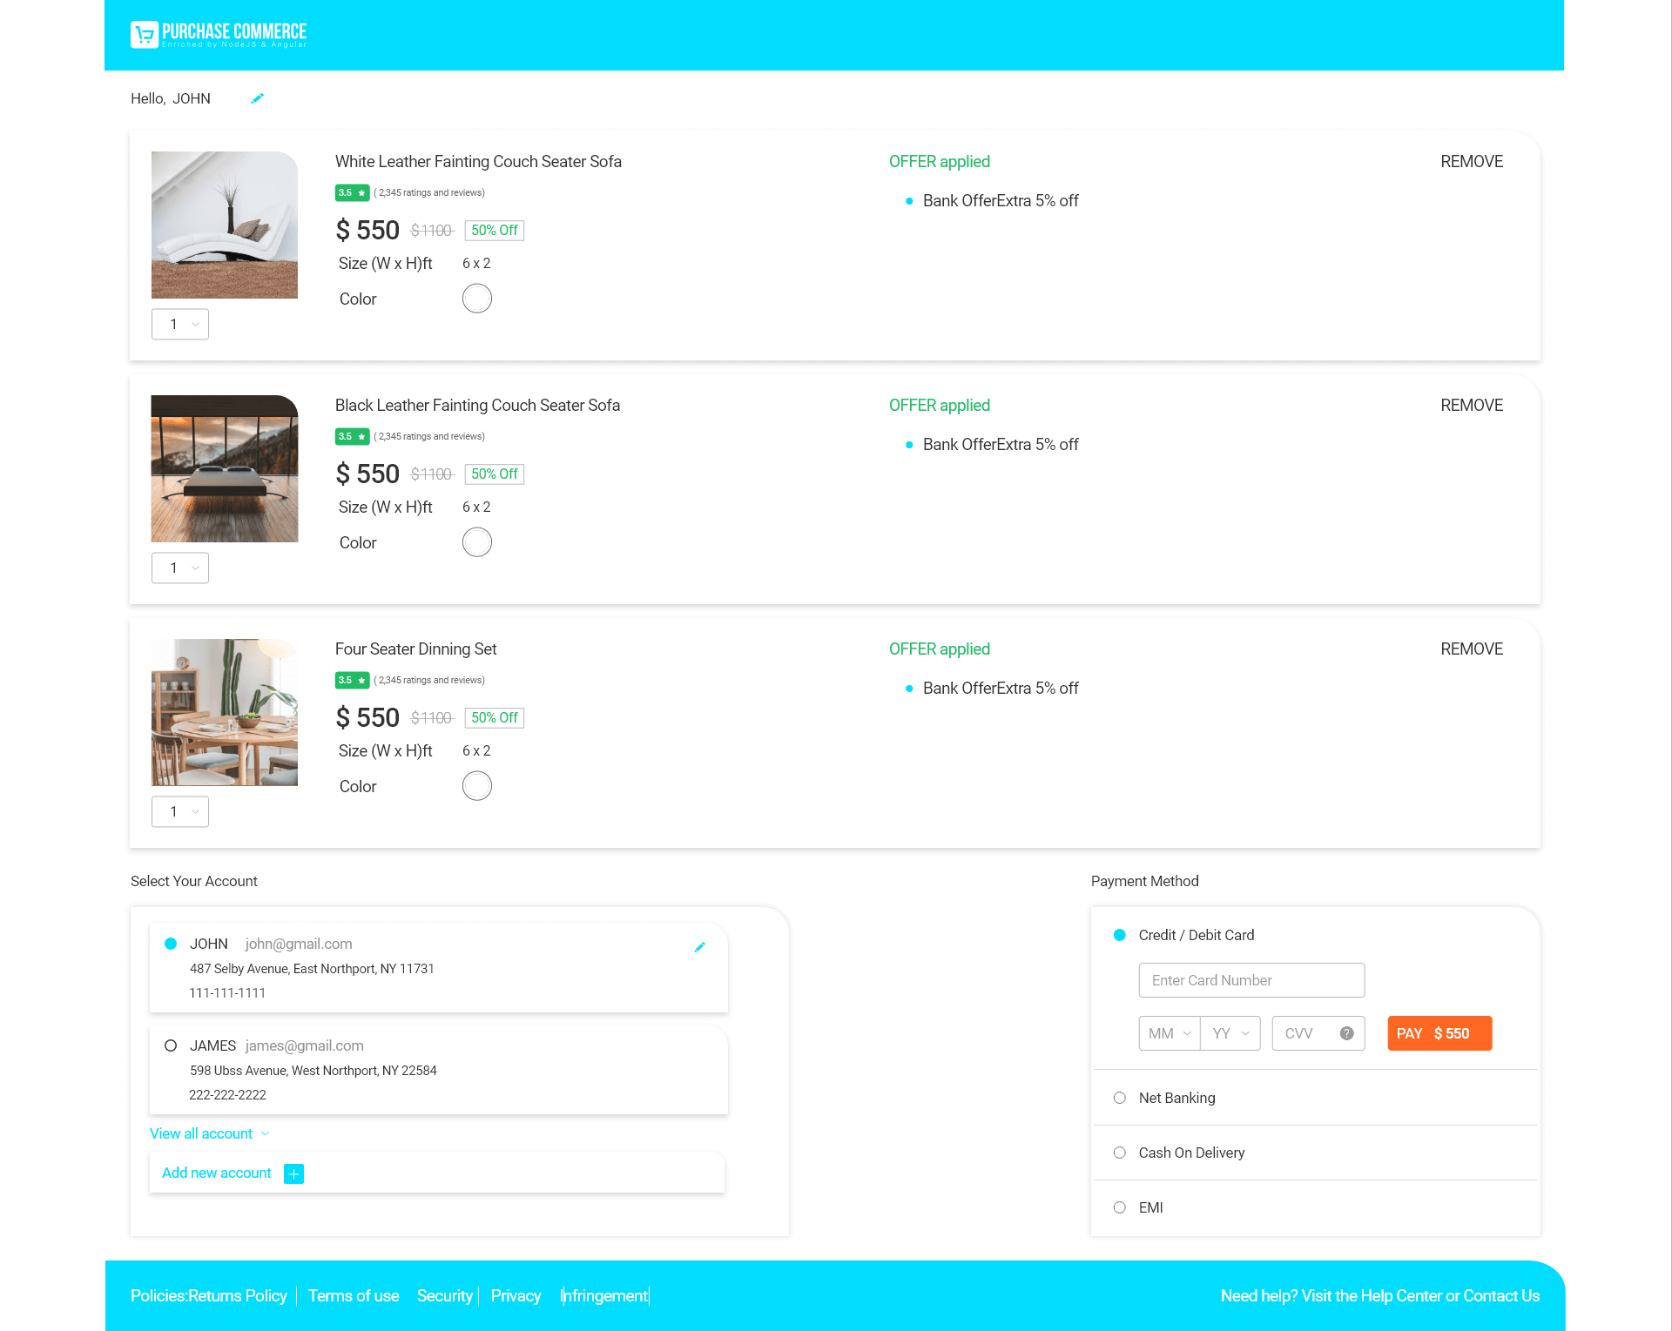Click the edit pencil icon on account card

click(x=699, y=948)
